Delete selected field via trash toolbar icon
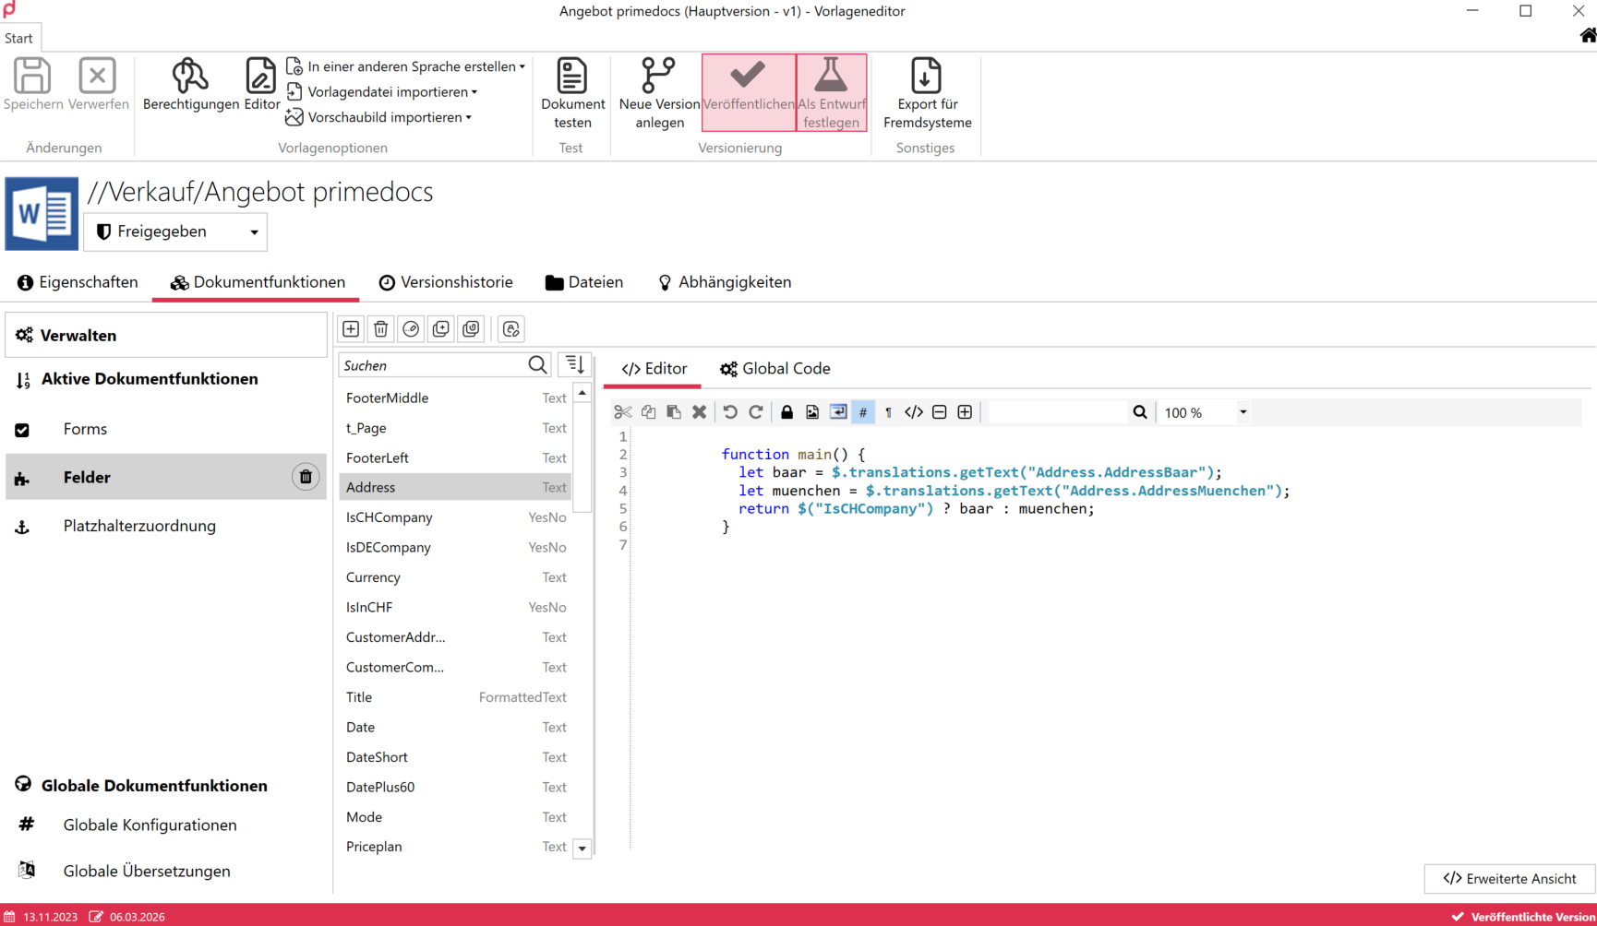 coord(381,329)
